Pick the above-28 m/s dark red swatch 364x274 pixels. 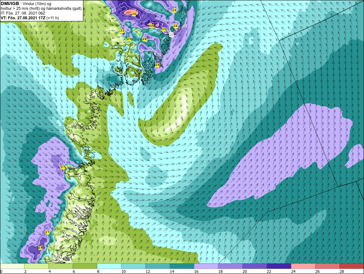tap(352, 266)
